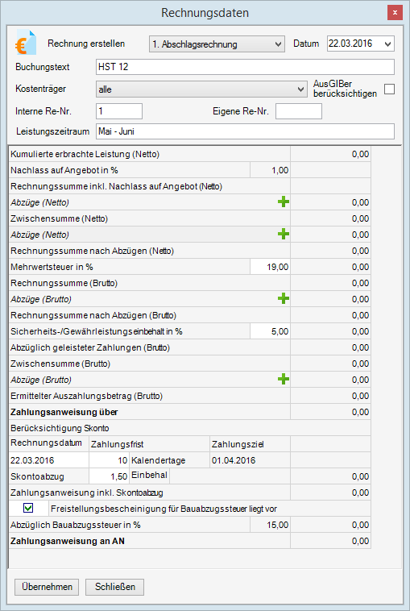
Task: Select 'Kumulierte erbrachte Leistung (Netto)' row
Action: coord(189,154)
